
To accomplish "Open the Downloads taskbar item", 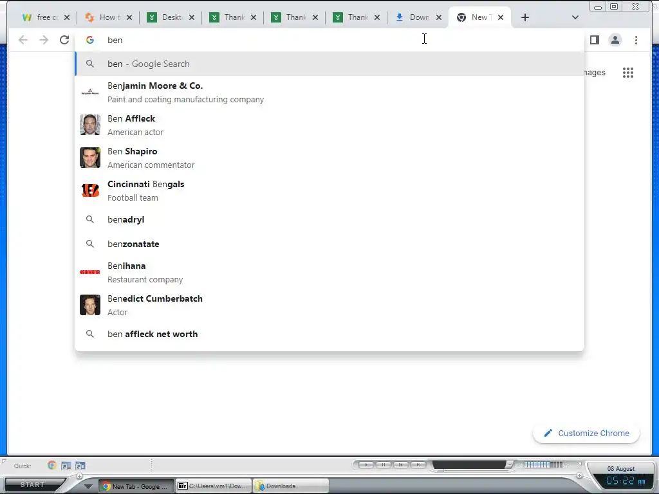I will (290, 486).
